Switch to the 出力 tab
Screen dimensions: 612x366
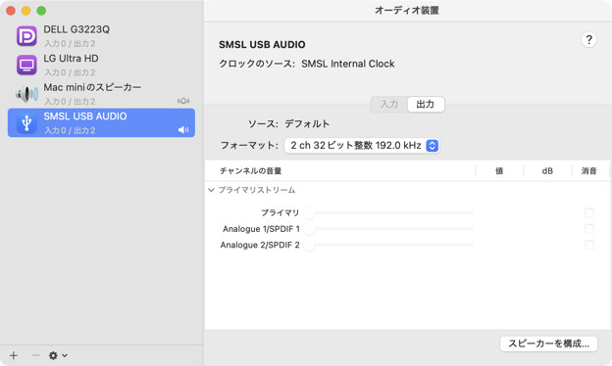point(426,105)
